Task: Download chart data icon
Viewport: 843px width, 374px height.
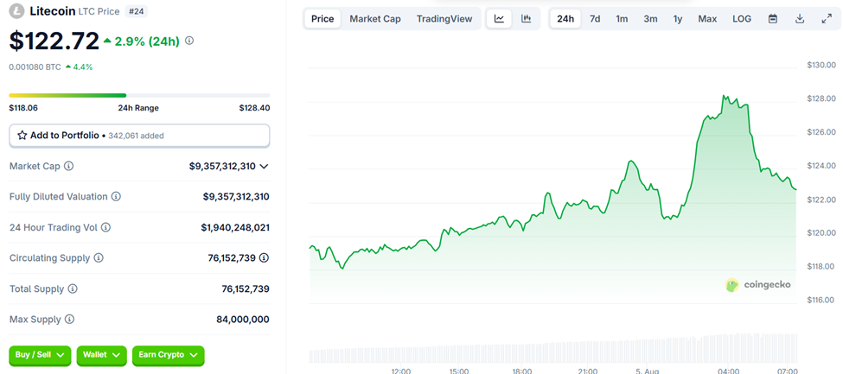Action: [800, 19]
